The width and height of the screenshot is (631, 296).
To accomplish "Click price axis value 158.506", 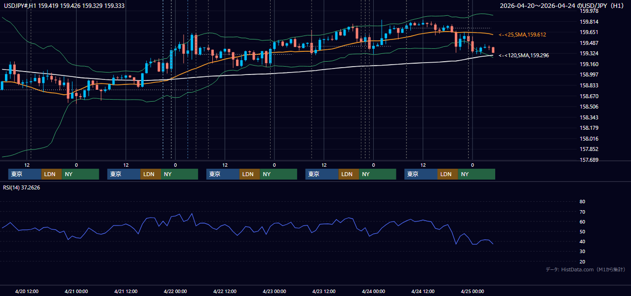I will tap(589, 107).
